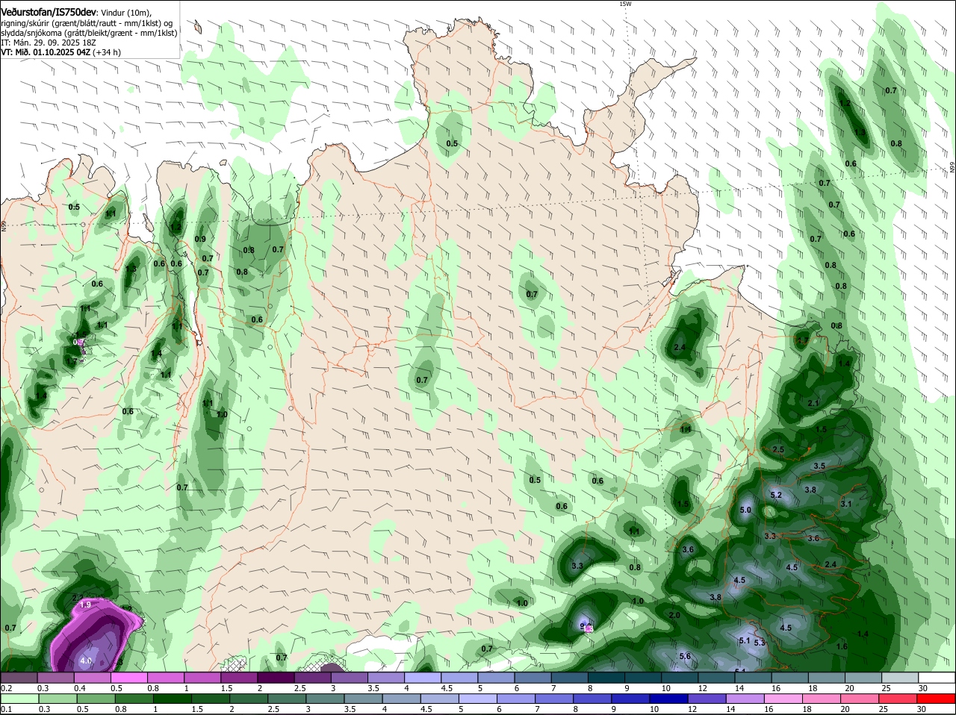Click the 2.1 precipitation value on the map

pyautogui.click(x=813, y=403)
